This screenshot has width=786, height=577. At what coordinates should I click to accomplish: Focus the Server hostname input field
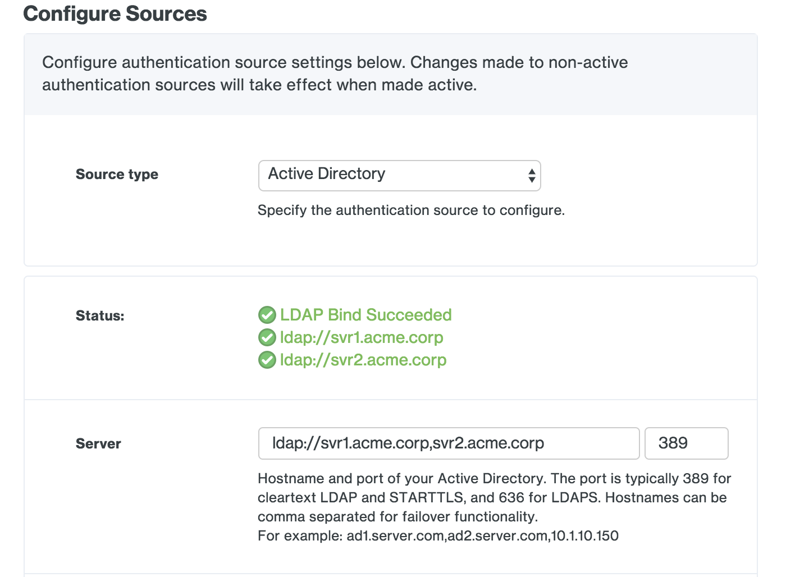tap(448, 443)
